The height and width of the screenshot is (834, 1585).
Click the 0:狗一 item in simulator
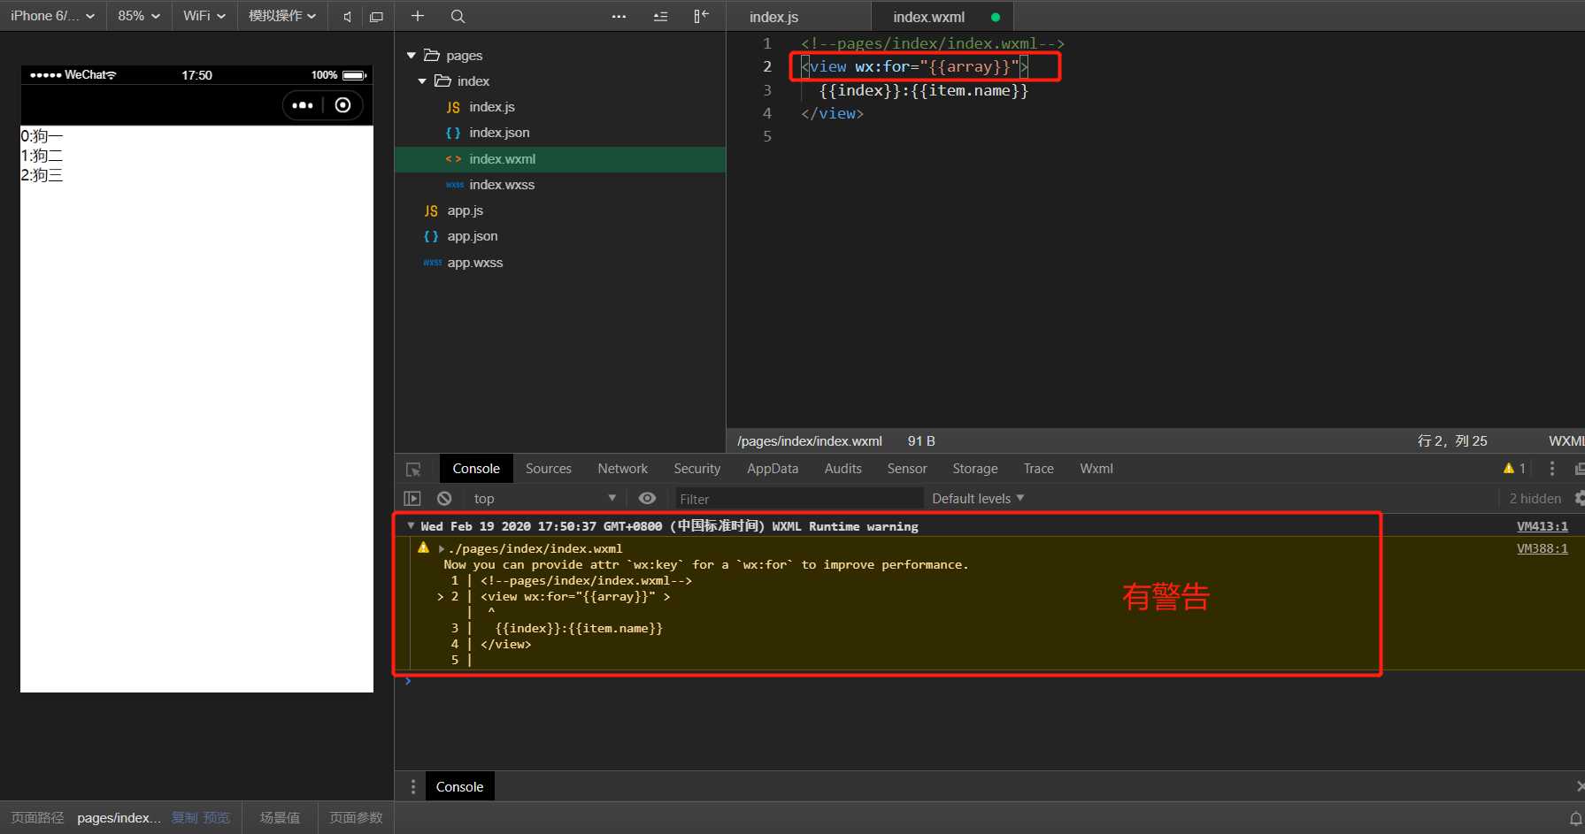[x=42, y=136]
